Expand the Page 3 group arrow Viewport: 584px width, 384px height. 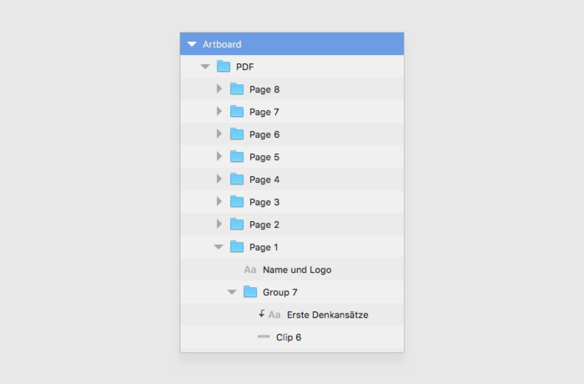click(x=219, y=202)
